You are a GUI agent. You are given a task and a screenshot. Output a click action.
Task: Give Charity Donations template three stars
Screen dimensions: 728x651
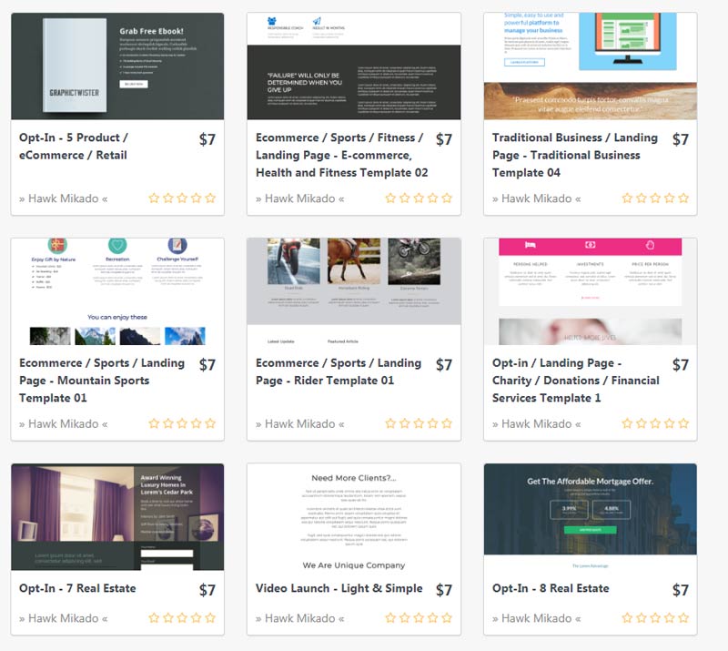[655, 423]
